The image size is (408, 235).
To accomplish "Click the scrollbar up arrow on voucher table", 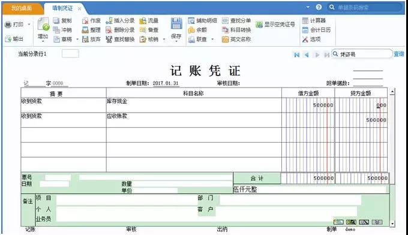I will point(392,92).
